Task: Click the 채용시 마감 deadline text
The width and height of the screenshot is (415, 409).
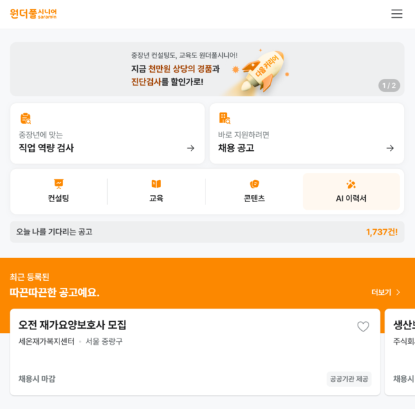Action: [x=37, y=379]
